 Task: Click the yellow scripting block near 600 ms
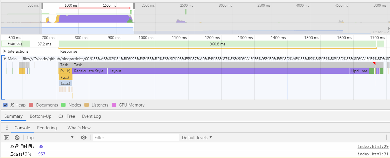pyautogui.click(x=22, y=71)
